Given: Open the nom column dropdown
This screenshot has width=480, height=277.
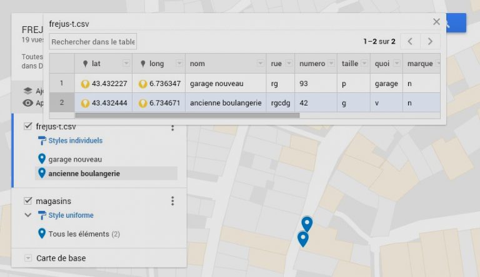Looking at the screenshot, I should (x=260, y=63).
